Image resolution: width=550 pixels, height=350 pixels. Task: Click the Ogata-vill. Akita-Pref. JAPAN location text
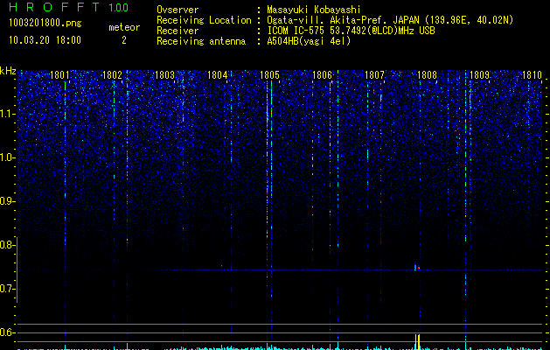point(390,20)
